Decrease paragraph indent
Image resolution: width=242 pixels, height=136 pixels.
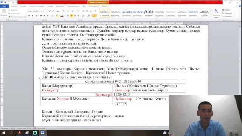coord(83,11)
